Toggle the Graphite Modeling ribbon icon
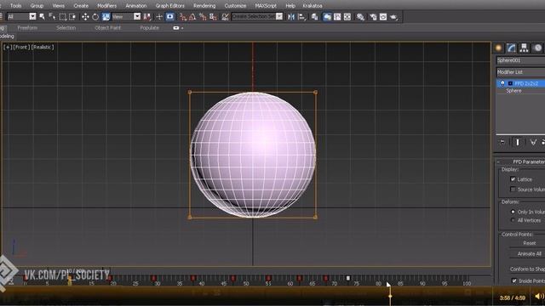This screenshot has height=306, width=545. click(x=327, y=17)
